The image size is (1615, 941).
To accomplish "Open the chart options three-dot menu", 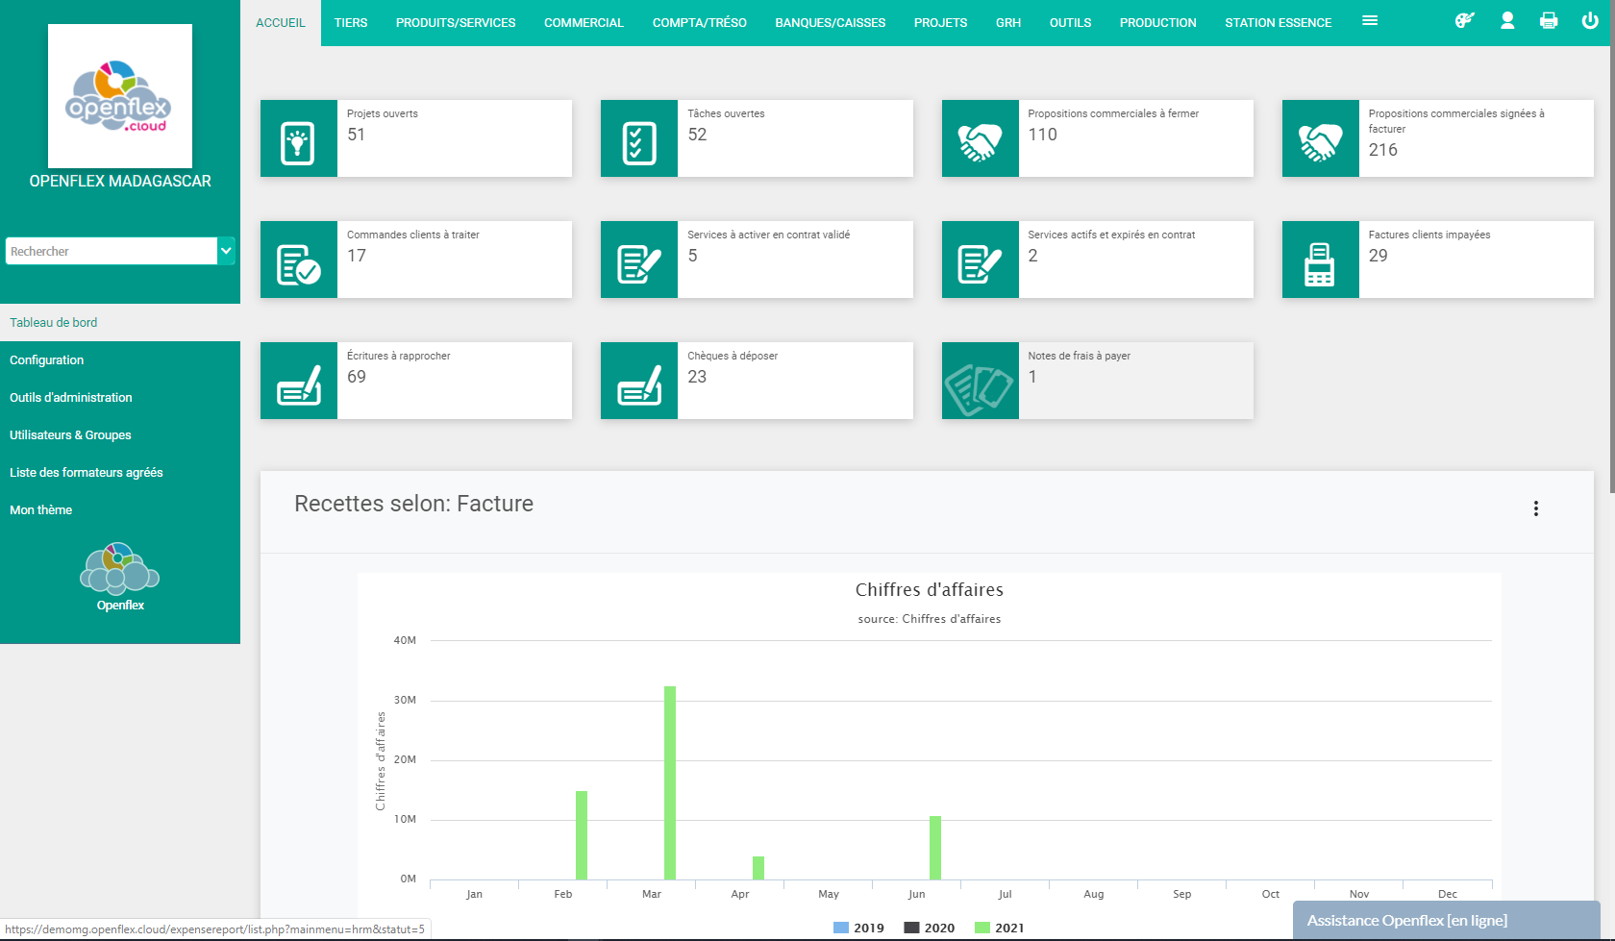I will 1536,508.
